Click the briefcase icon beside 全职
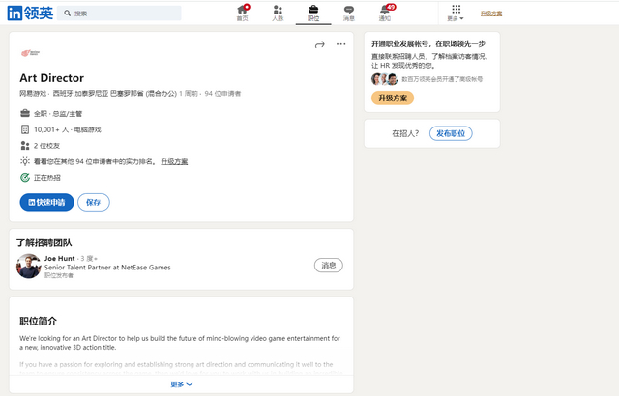This screenshot has height=396, width=619. pos(25,113)
